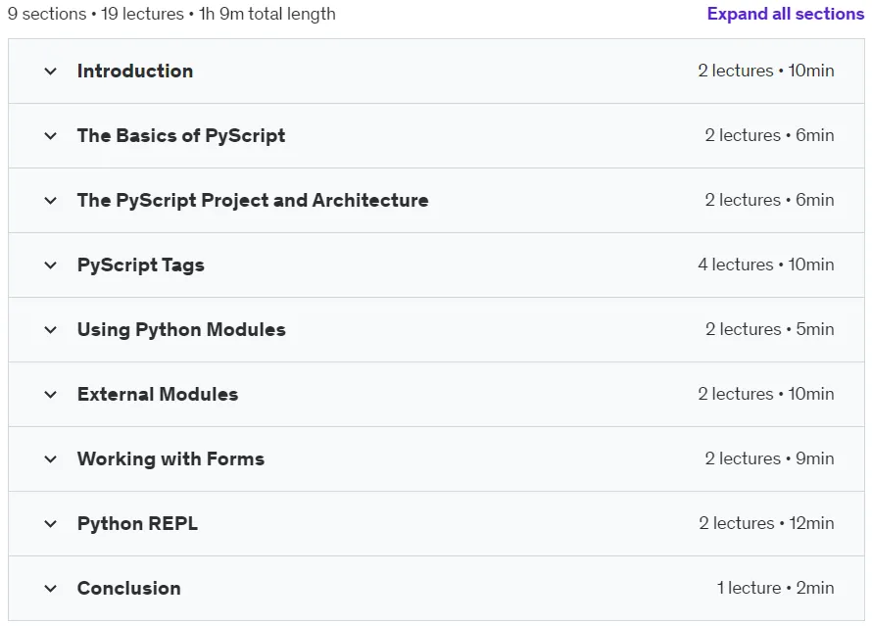The height and width of the screenshot is (626, 872).
Task: Click the Expand all sections link
Action: pos(785,14)
